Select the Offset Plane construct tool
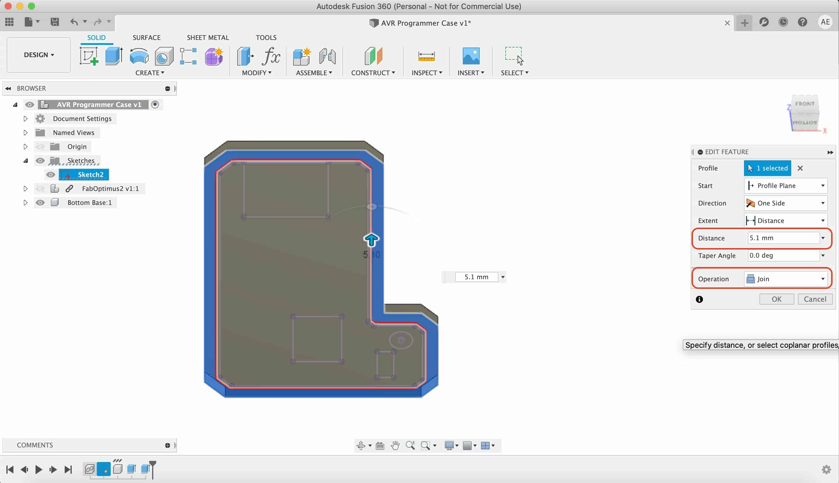The width and height of the screenshot is (839, 483). (373, 56)
